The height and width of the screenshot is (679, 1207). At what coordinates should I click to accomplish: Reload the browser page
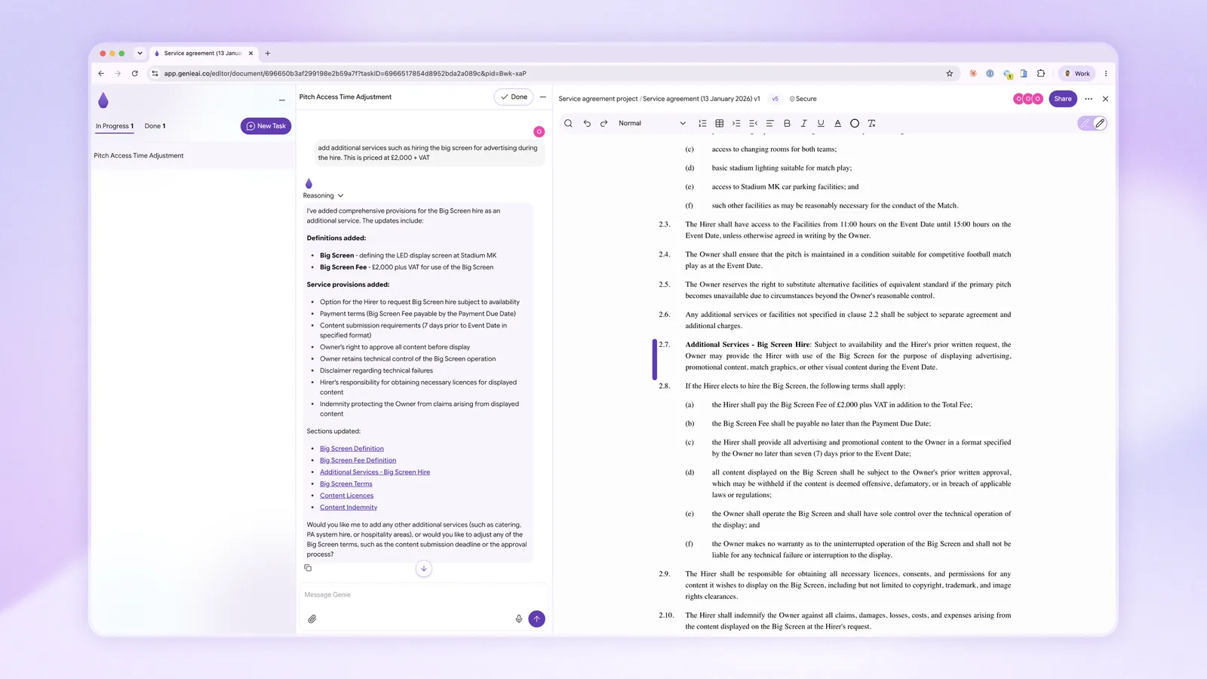coord(135,73)
